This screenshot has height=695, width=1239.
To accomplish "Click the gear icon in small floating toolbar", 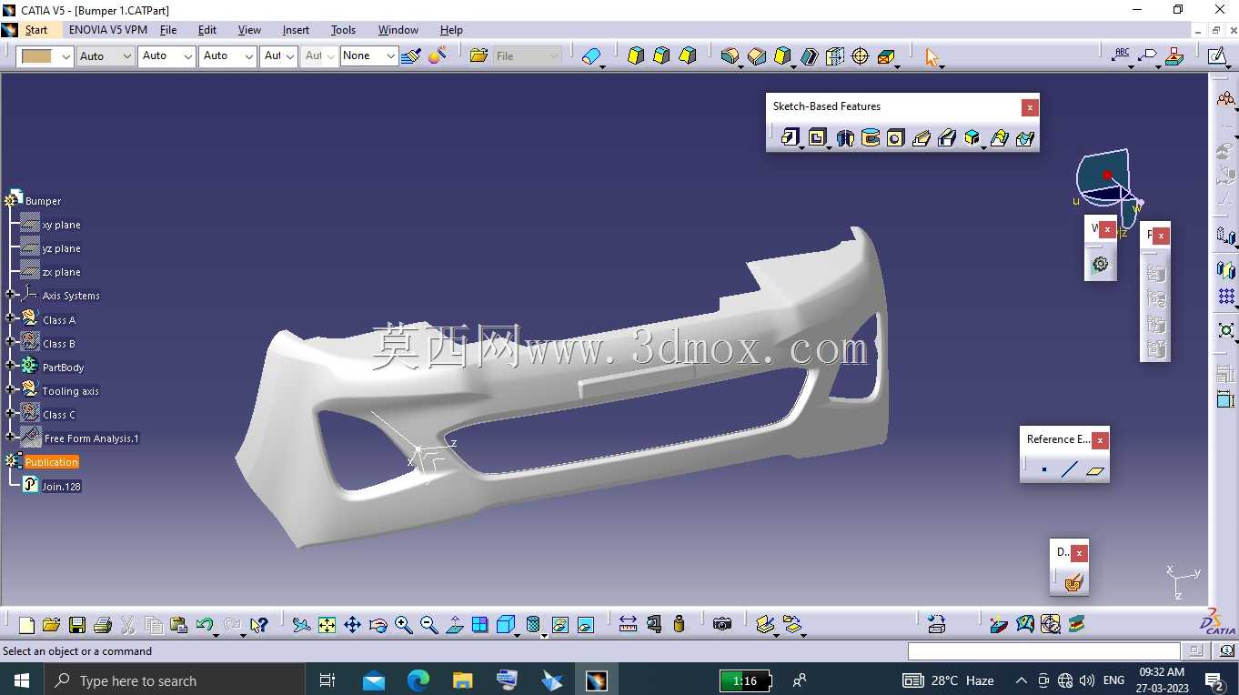I will point(1101,265).
